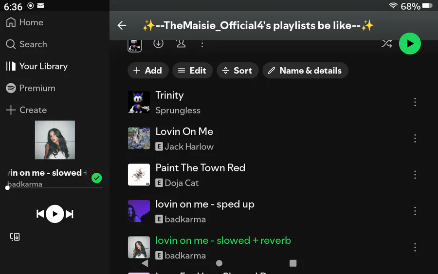This screenshot has width=438, height=274.
Task: Skip to the next track
Action: tap(70, 214)
